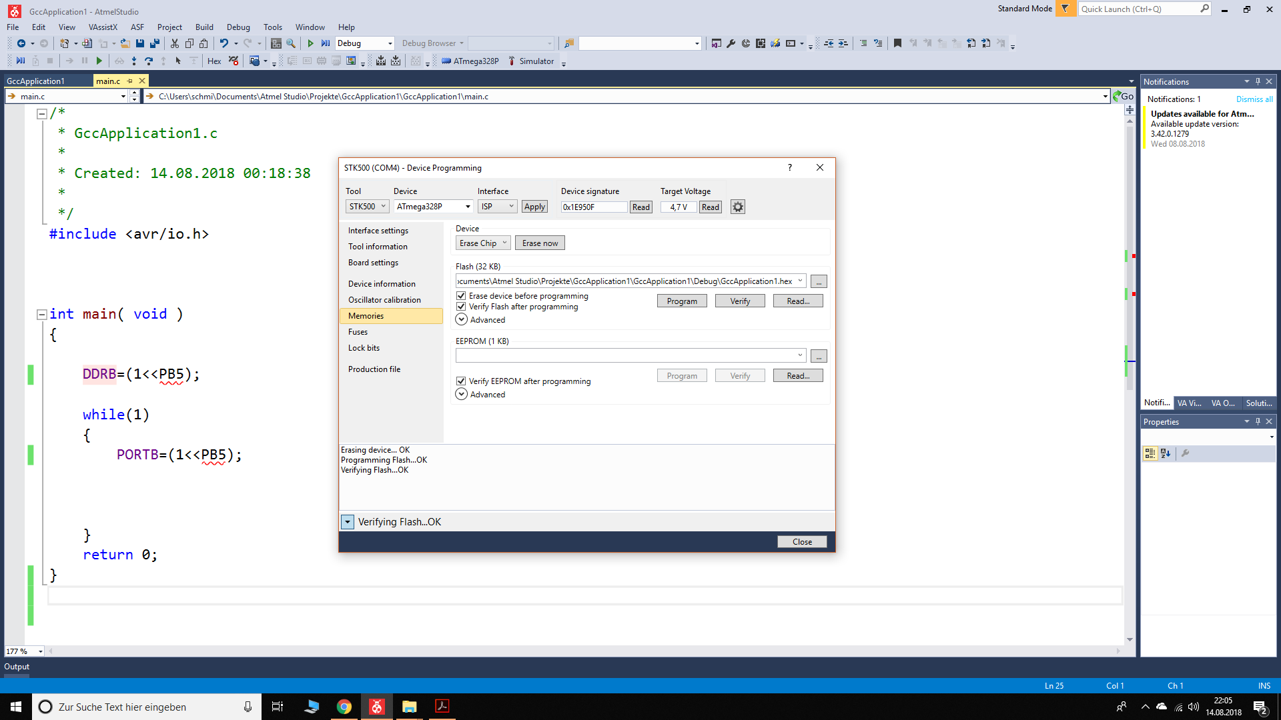Open Chrome from the taskbar
This screenshot has height=720, width=1281.
344,707
